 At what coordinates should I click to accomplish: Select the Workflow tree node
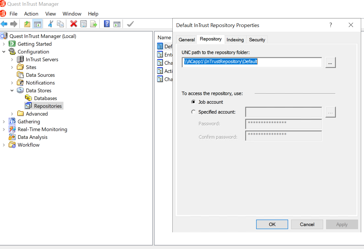[x=28, y=145]
